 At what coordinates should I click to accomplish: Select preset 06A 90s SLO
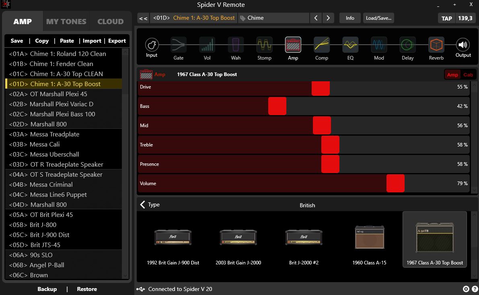pos(64,255)
